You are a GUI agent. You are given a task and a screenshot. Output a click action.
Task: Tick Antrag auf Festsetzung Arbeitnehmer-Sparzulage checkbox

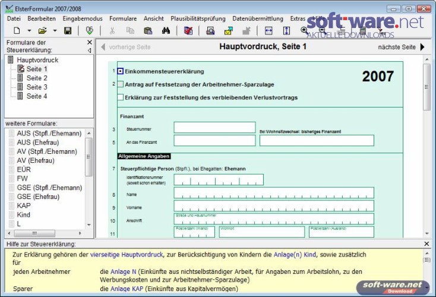click(x=121, y=84)
